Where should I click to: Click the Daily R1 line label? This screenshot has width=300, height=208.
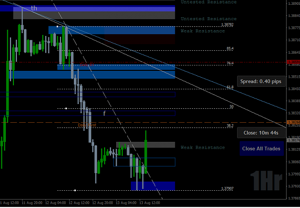87,65
